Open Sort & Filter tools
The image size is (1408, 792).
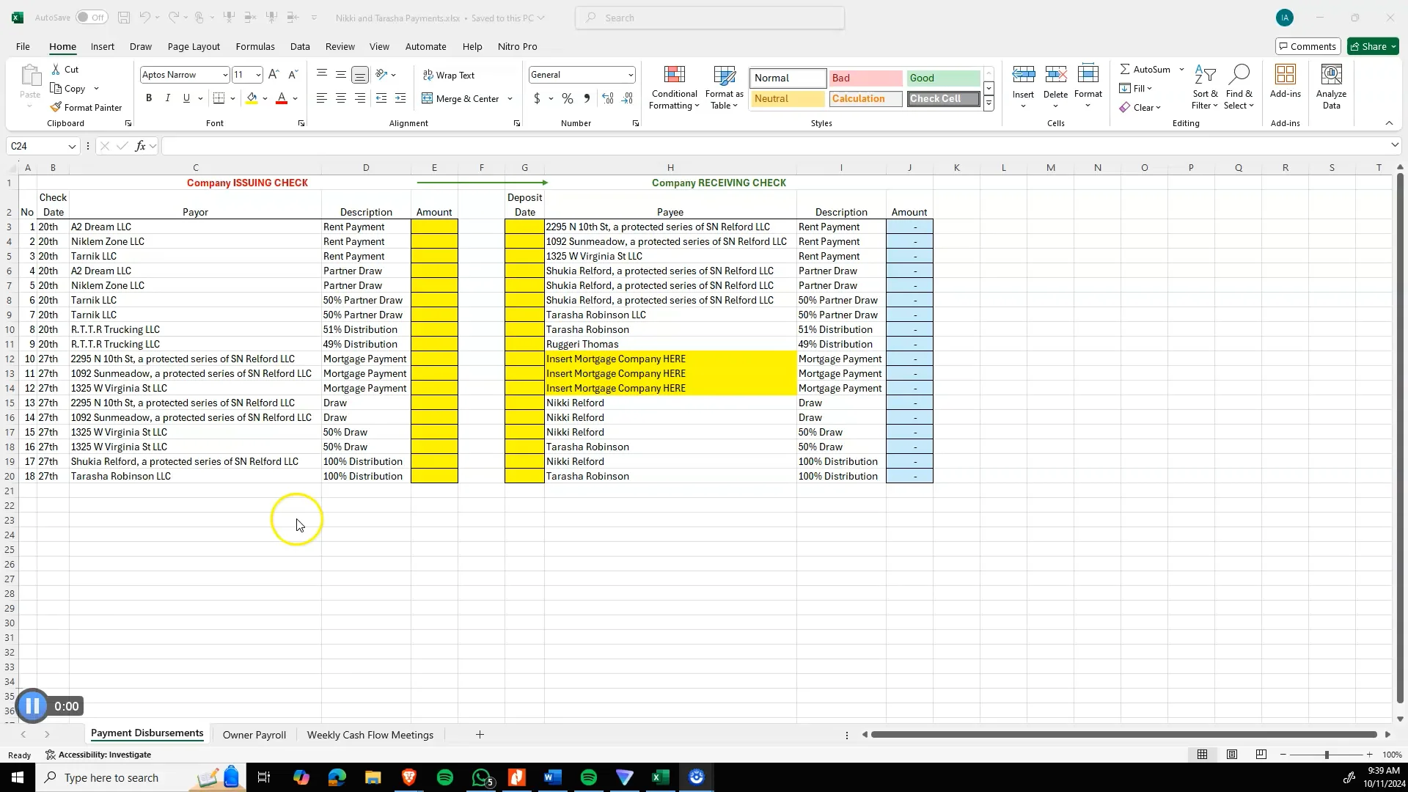click(x=1205, y=87)
